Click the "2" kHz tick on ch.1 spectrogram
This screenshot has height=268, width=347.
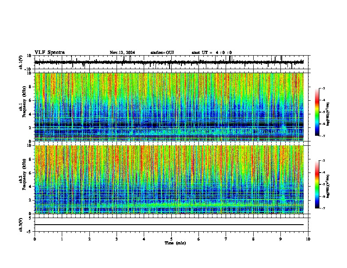[31, 128]
